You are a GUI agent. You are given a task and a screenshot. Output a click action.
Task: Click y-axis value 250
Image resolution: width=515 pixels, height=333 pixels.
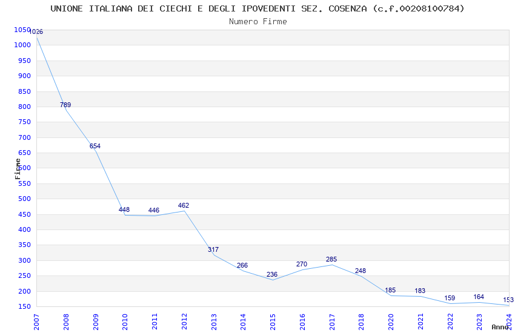[24, 275]
